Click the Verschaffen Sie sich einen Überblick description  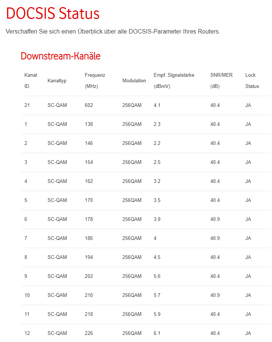tap(113, 31)
